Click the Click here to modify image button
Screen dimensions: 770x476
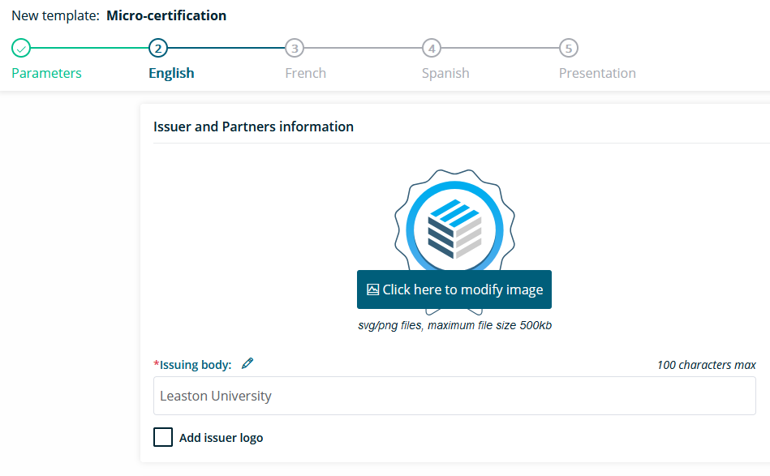coord(454,289)
